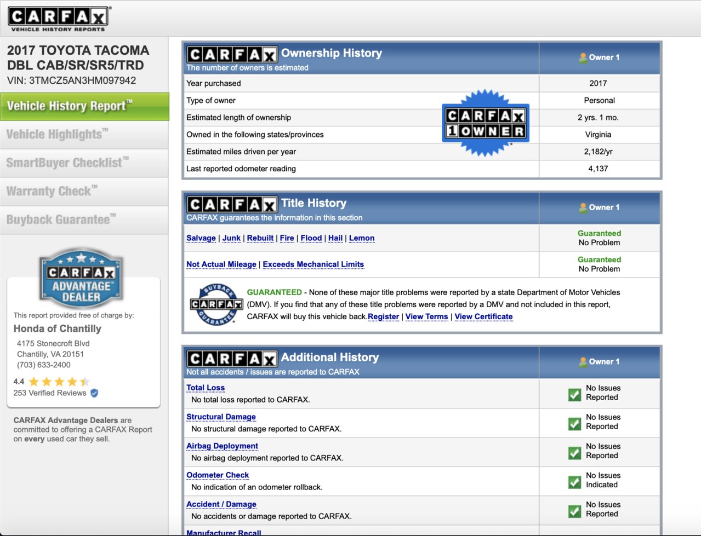Click the verified reviews shield icon
The height and width of the screenshot is (536, 701).
94,393
